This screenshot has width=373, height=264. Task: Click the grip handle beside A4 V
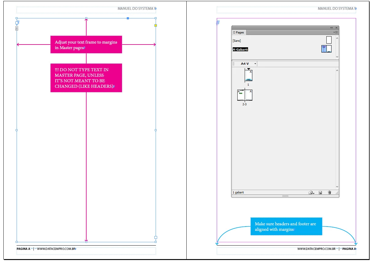233,64
